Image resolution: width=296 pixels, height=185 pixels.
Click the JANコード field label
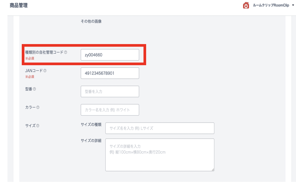(34, 71)
